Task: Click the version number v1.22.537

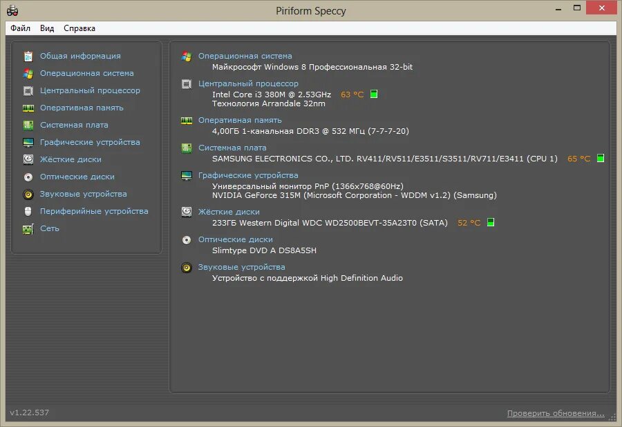Action: pyautogui.click(x=29, y=413)
